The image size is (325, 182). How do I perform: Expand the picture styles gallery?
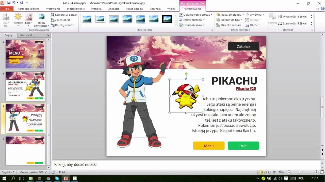point(175,25)
